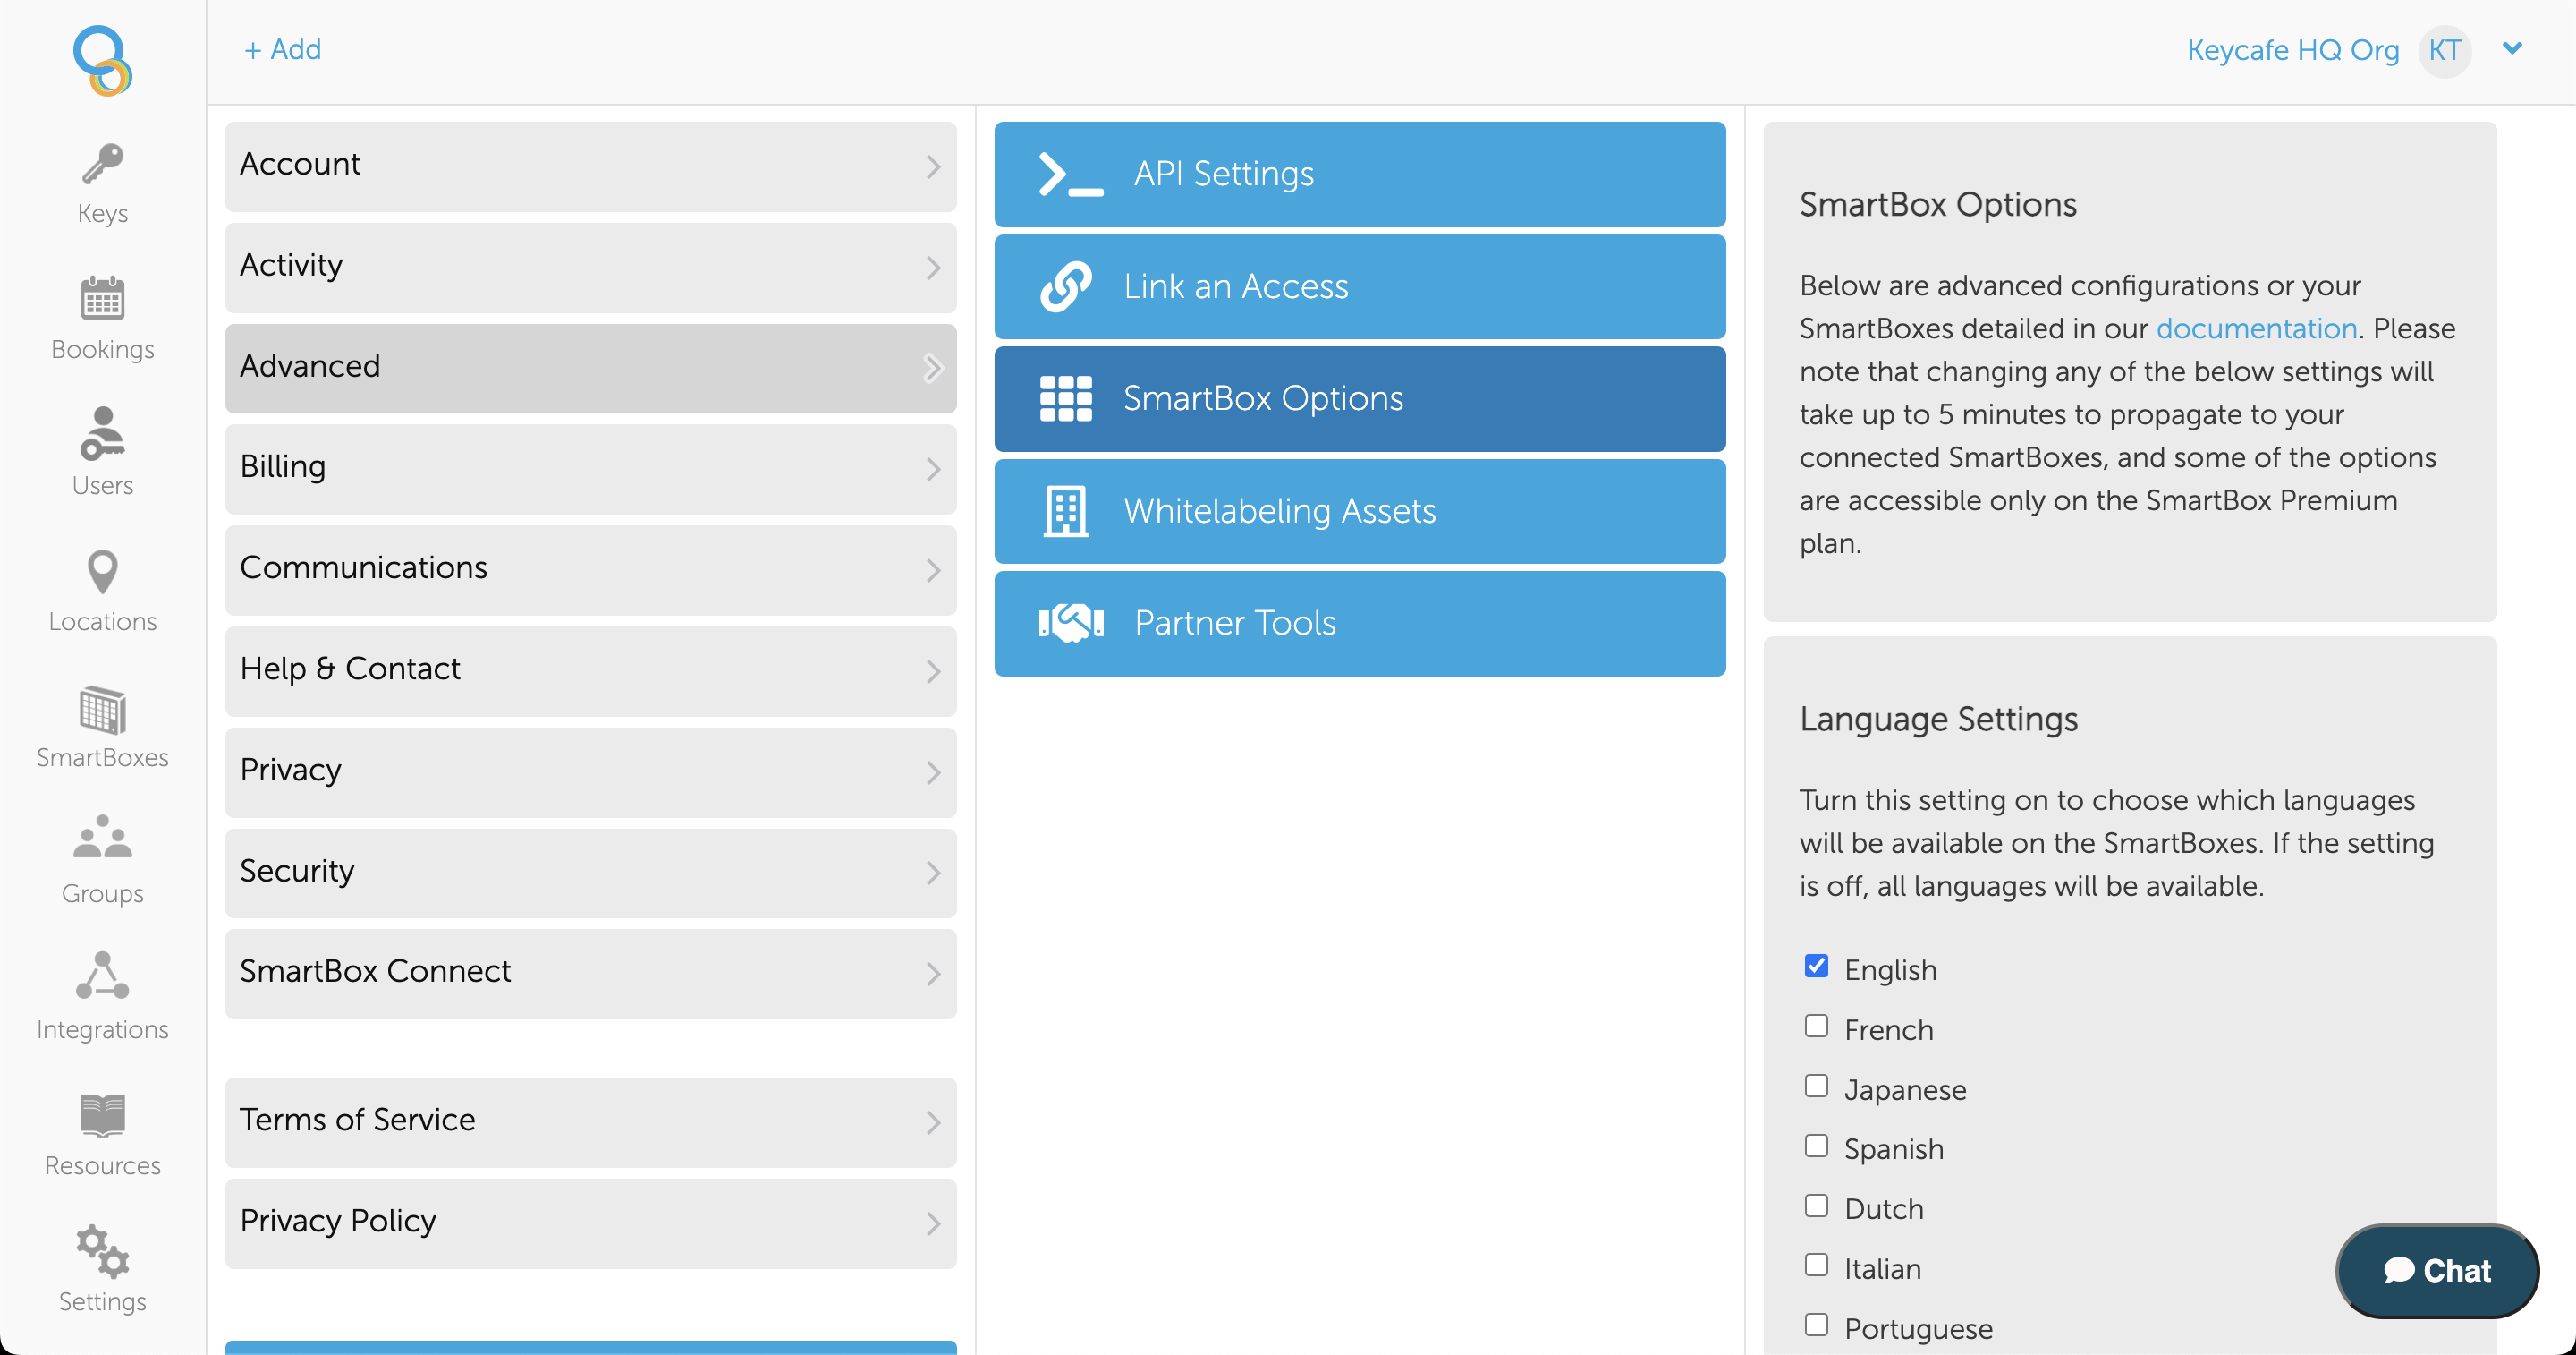Expand the Security row chevron
Viewport: 2576px width, 1355px height.
point(933,873)
